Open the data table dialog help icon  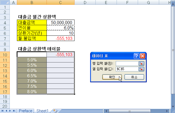coord(136,56)
